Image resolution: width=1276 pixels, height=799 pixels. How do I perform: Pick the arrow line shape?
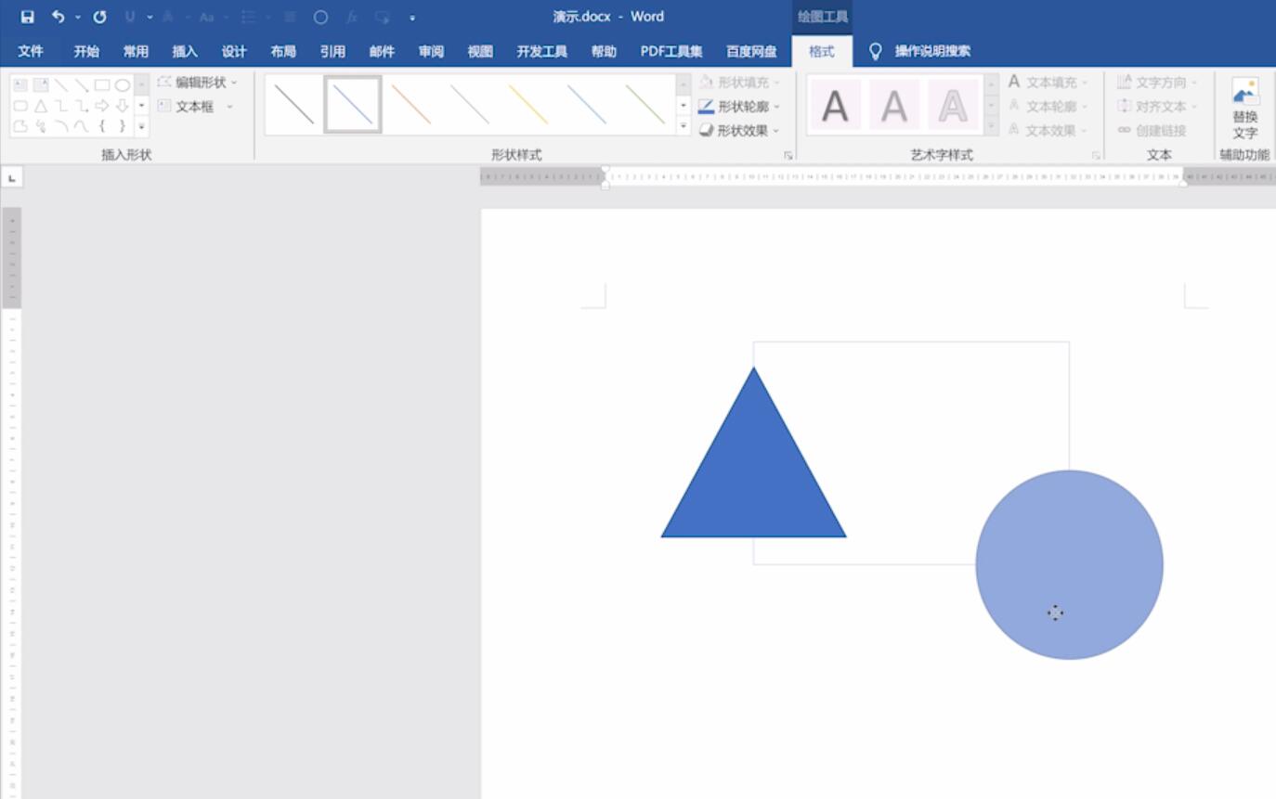click(x=82, y=84)
